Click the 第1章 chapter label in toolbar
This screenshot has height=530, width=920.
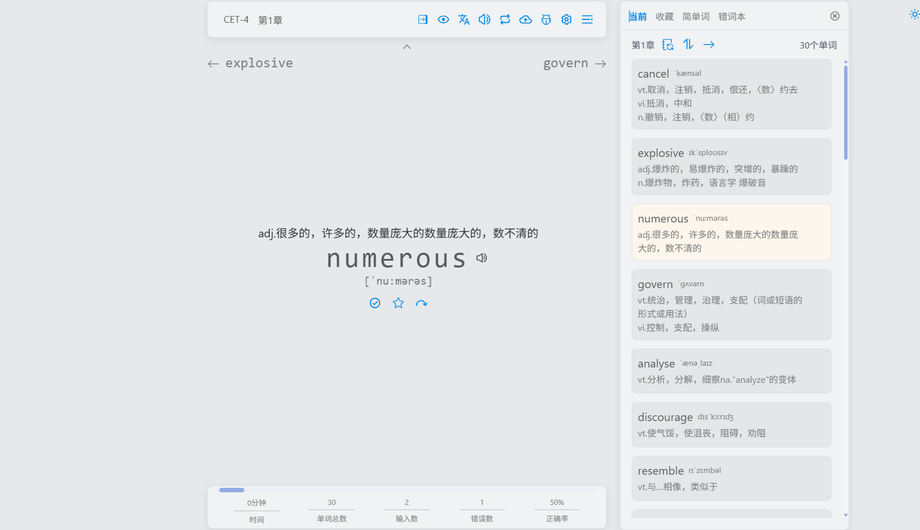coord(271,20)
